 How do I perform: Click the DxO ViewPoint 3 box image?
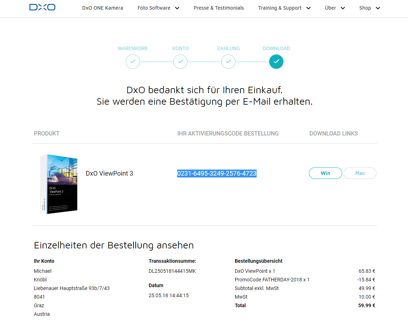59,184
